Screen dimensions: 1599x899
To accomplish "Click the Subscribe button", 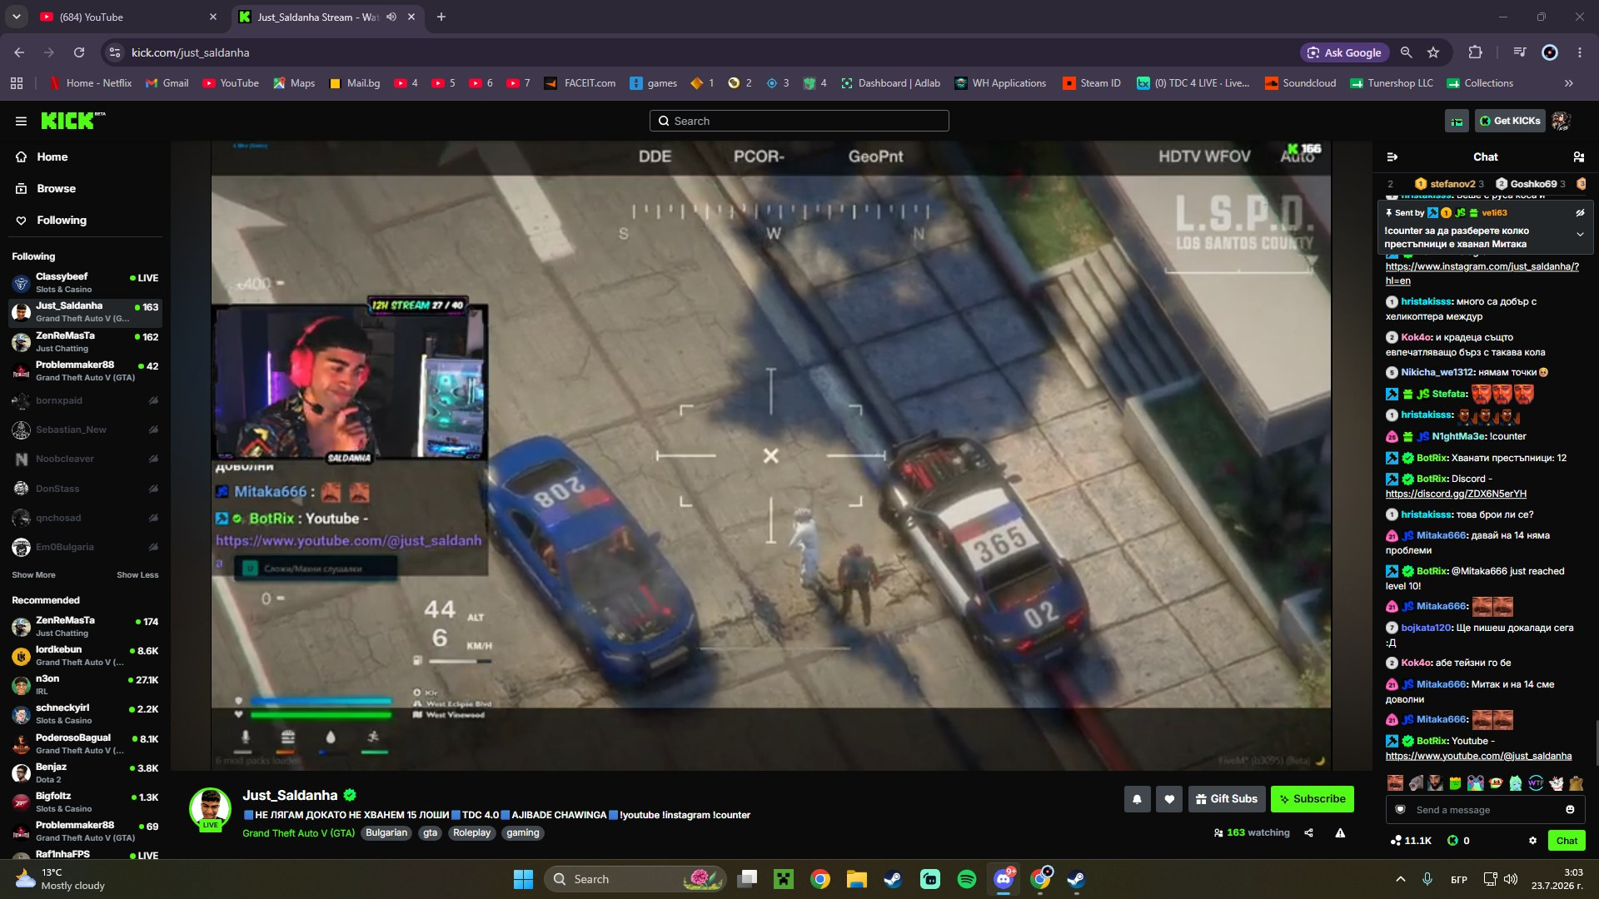I will [x=1313, y=799].
